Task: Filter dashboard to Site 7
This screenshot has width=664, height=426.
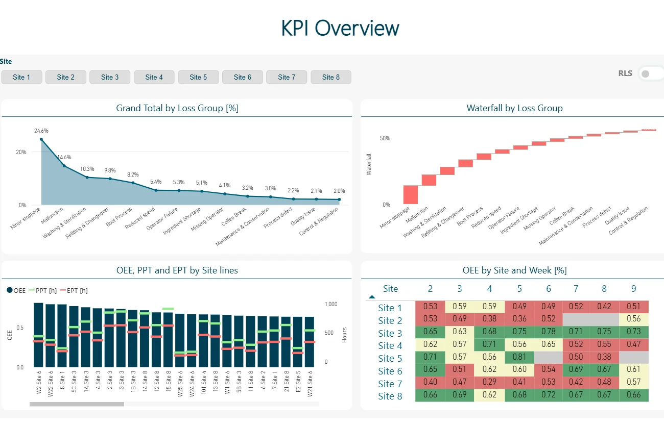Action: (x=287, y=77)
